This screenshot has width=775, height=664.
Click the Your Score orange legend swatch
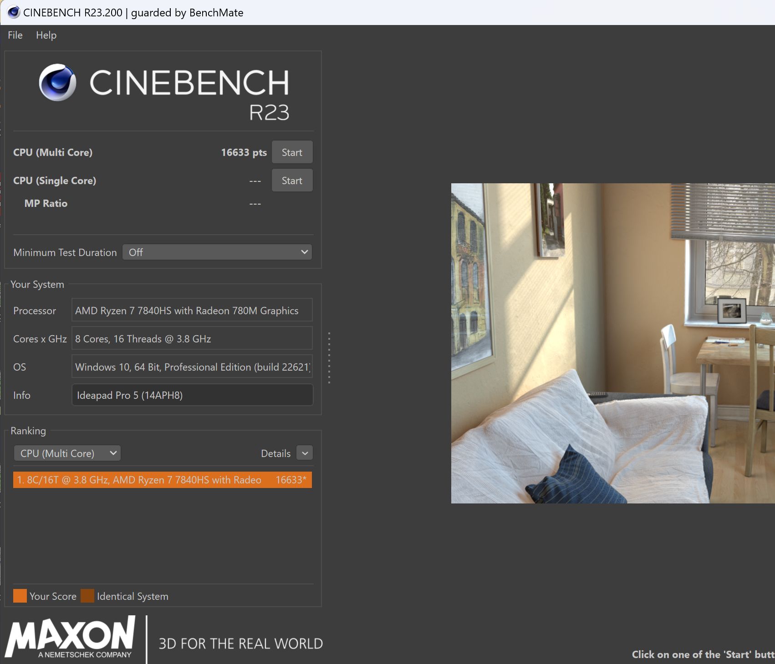pos(20,596)
